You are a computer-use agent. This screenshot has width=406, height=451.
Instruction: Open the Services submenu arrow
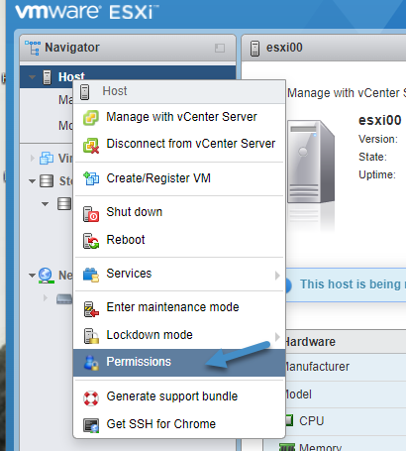(277, 276)
